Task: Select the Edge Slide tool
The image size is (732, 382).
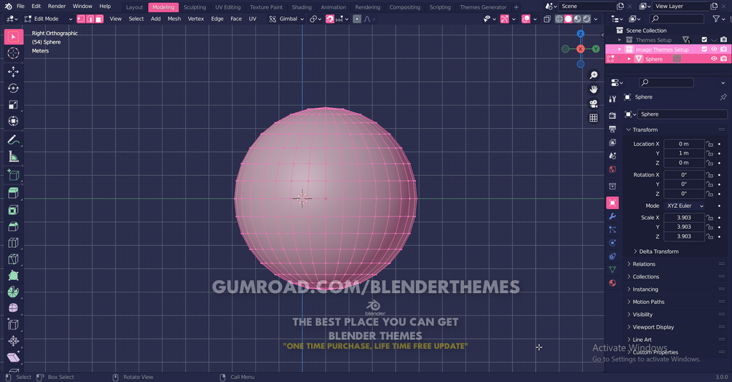Action: click(14, 324)
